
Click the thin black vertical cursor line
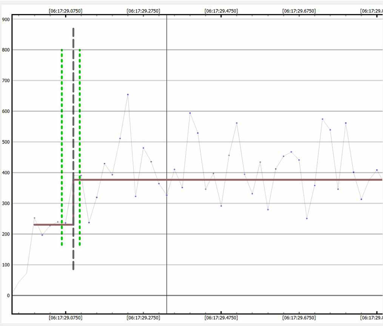tap(166, 75)
